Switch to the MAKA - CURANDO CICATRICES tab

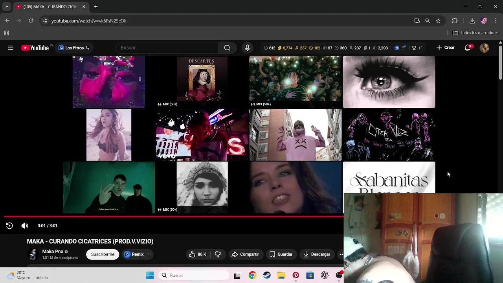(x=50, y=7)
